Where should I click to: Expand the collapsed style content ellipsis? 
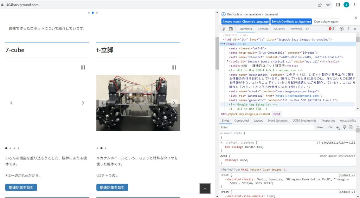click(x=323, y=62)
